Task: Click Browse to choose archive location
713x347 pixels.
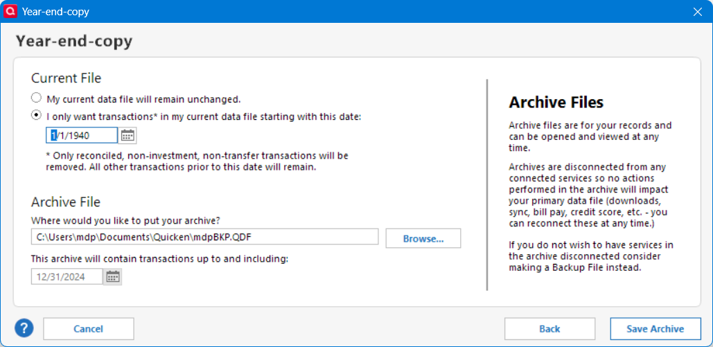Action: coord(423,238)
